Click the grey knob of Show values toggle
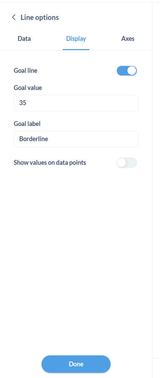This screenshot has width=160, height=378. tap(122, 163)
